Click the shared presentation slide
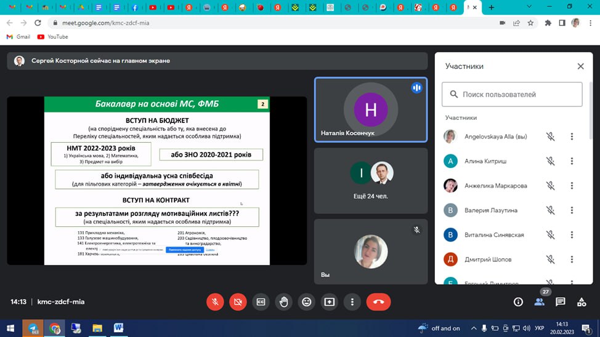Viewport: 600px width, 337px height. pos(157,180)
